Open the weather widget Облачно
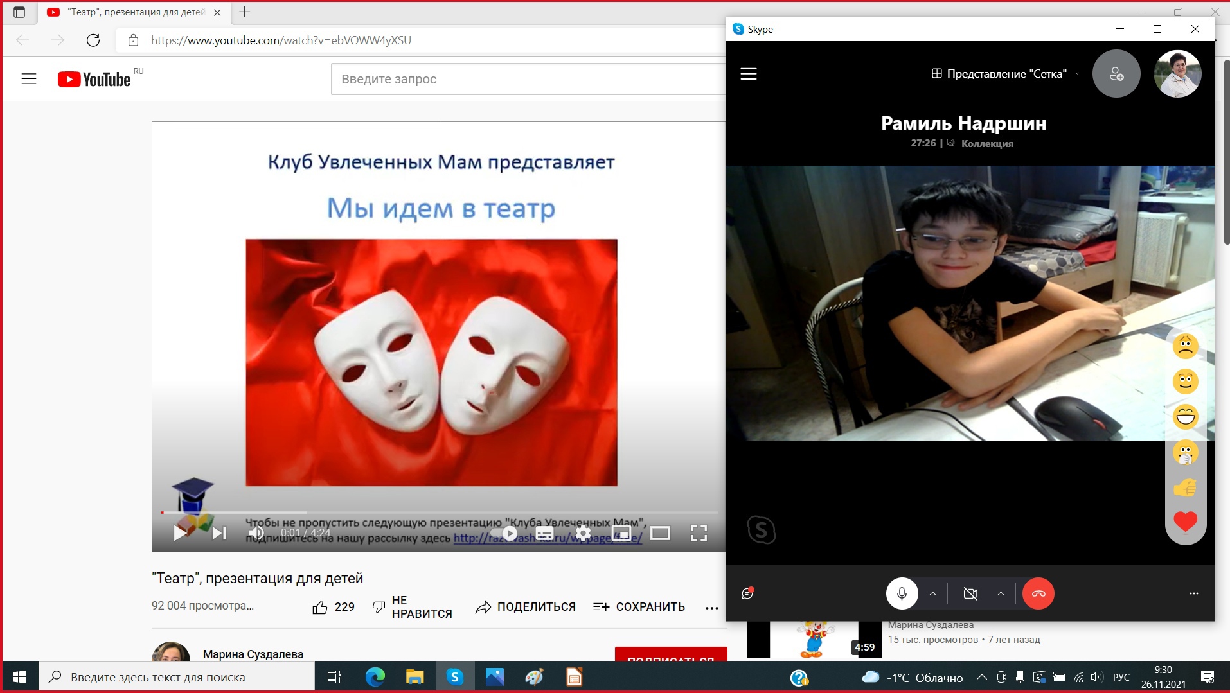The width and height of the screenshot is (1230, 693). (913, 678)
